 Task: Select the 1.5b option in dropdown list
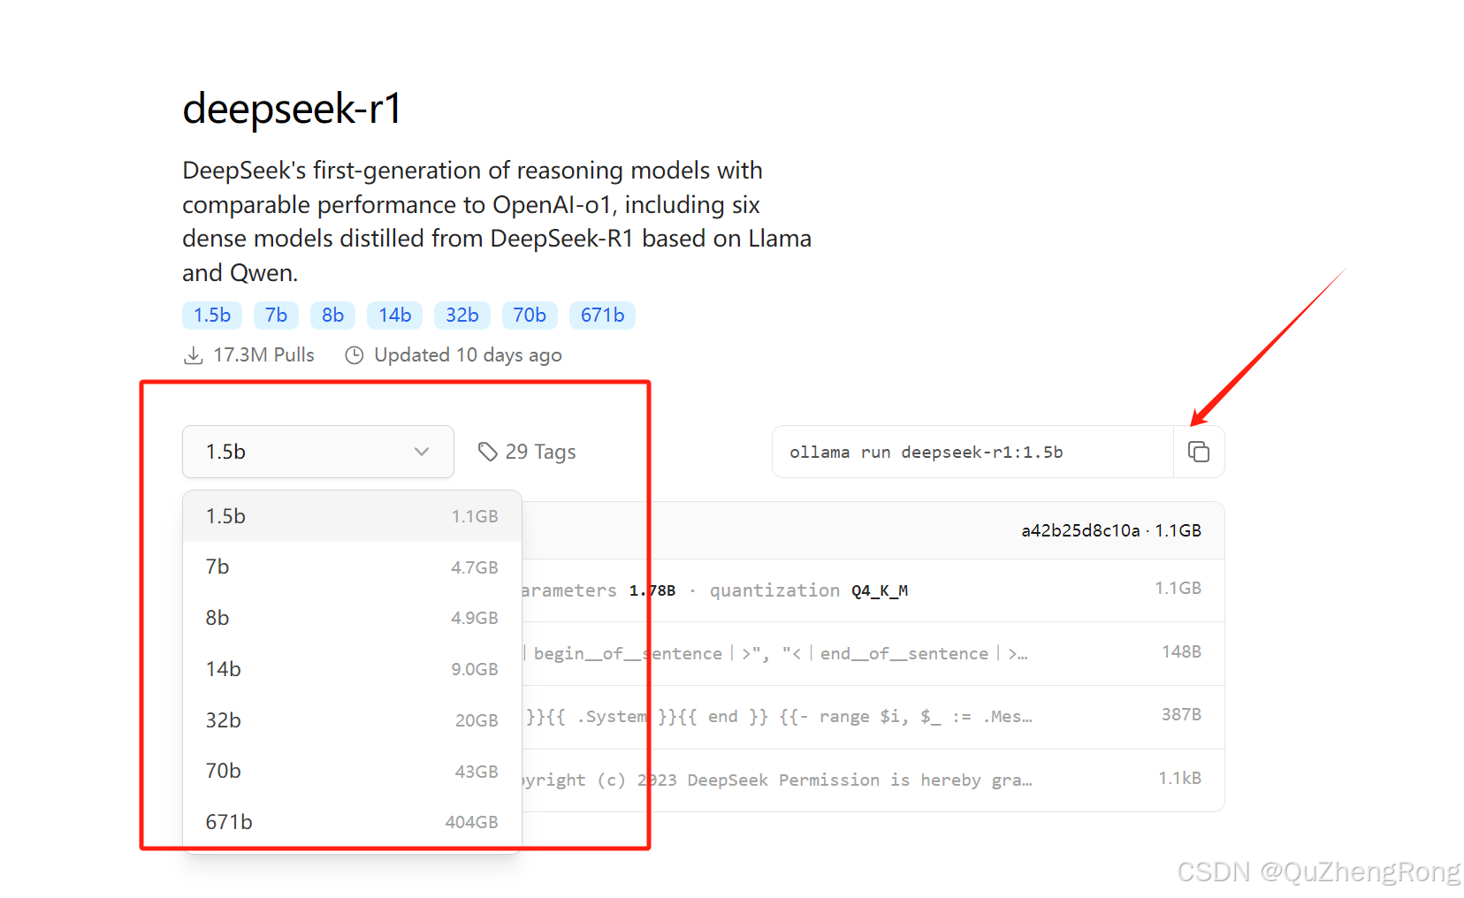coord(352,516)
